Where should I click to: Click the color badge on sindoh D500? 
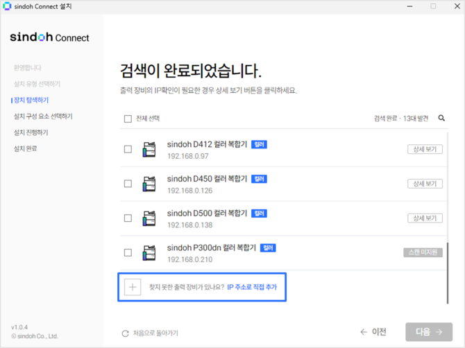pyautogui.click(x=259, y=214)
